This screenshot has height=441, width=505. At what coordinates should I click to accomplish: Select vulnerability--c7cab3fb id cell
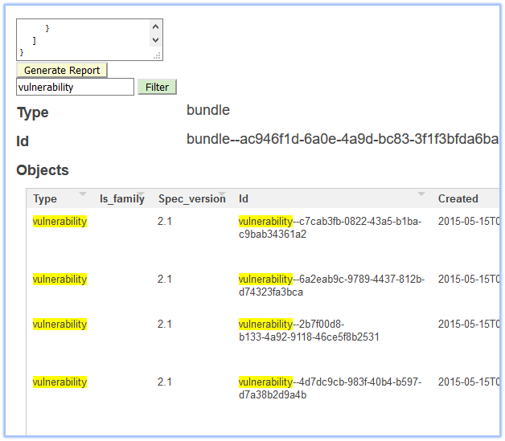(331, 228)
